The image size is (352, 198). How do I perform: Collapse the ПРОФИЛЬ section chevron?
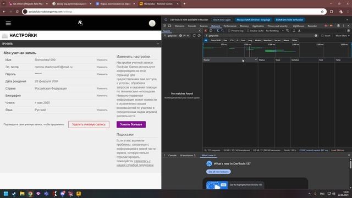coord(158,44)
